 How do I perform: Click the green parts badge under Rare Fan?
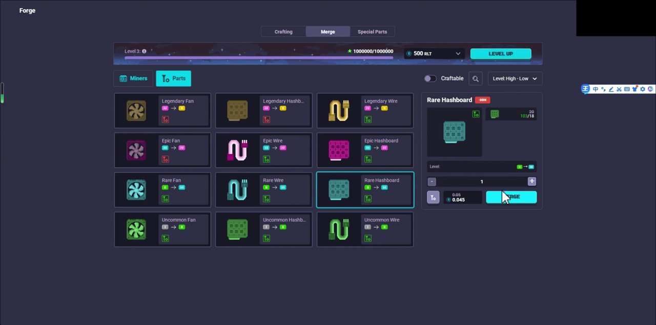pos(165,199)
